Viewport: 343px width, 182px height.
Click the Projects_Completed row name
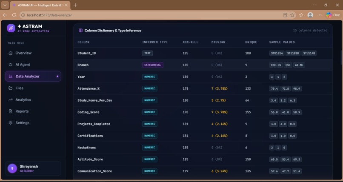(x=94, y=124)
